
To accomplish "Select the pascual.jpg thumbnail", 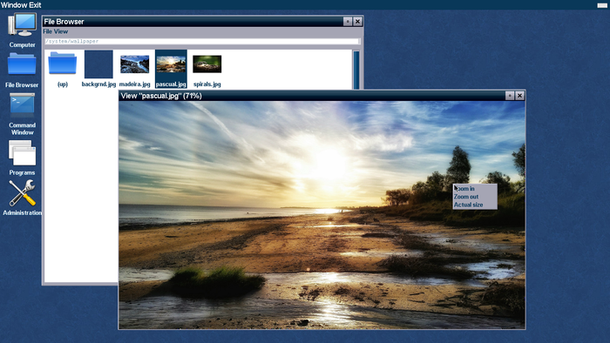I will [x=171, y=69].
